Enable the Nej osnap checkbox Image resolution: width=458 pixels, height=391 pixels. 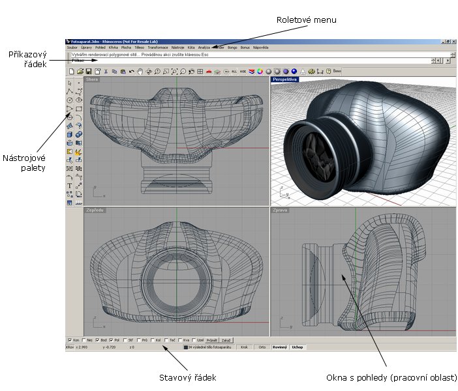pyautogui.click(x=84, y=340)
